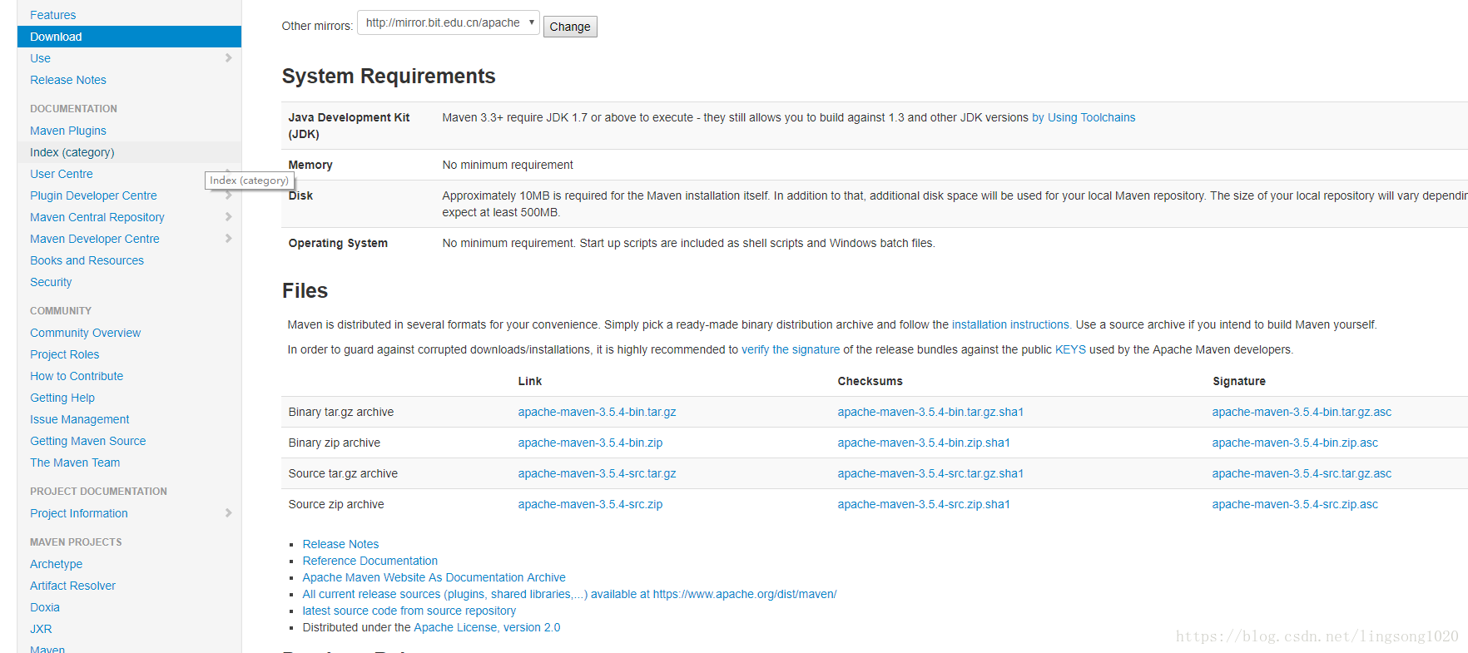Screen dimensions: 1468x653
Task: Download apache-maven-3.5.4-src.tar.gz
Action: [x=597, y=473]
